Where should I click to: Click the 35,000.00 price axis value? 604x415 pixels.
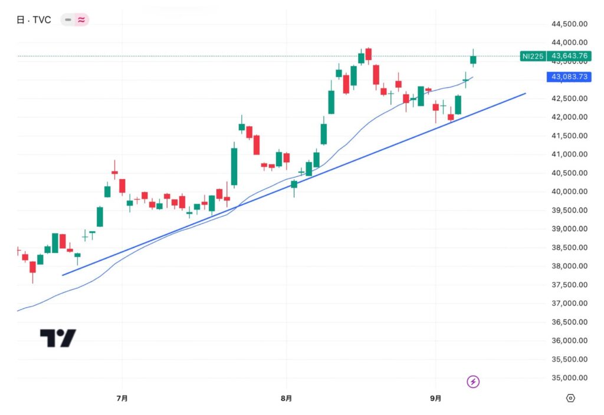[x=569, y=378]
